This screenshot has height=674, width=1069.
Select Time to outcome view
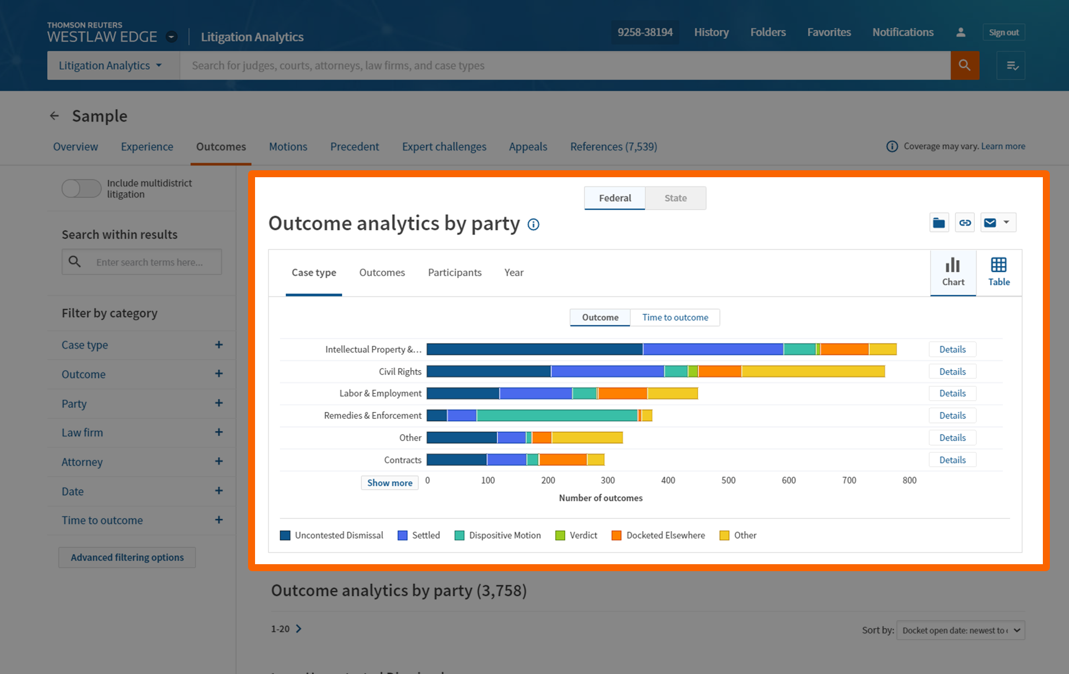pyautogui.click(x=675, y=317)
